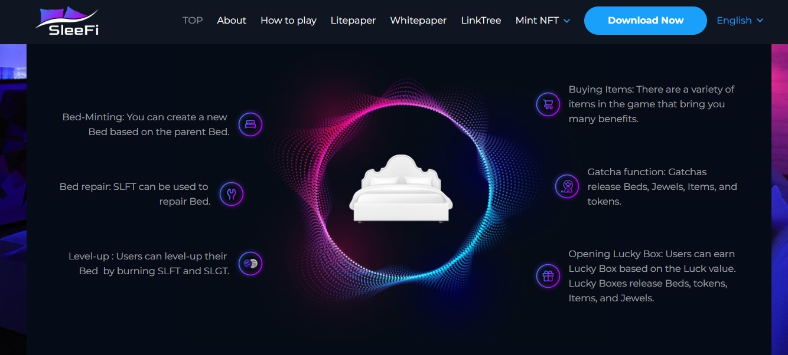Screen dimensions: 788x355
Task: Click the Gatcha function description text
Action: pyautogui.click(x=662, y=186)
